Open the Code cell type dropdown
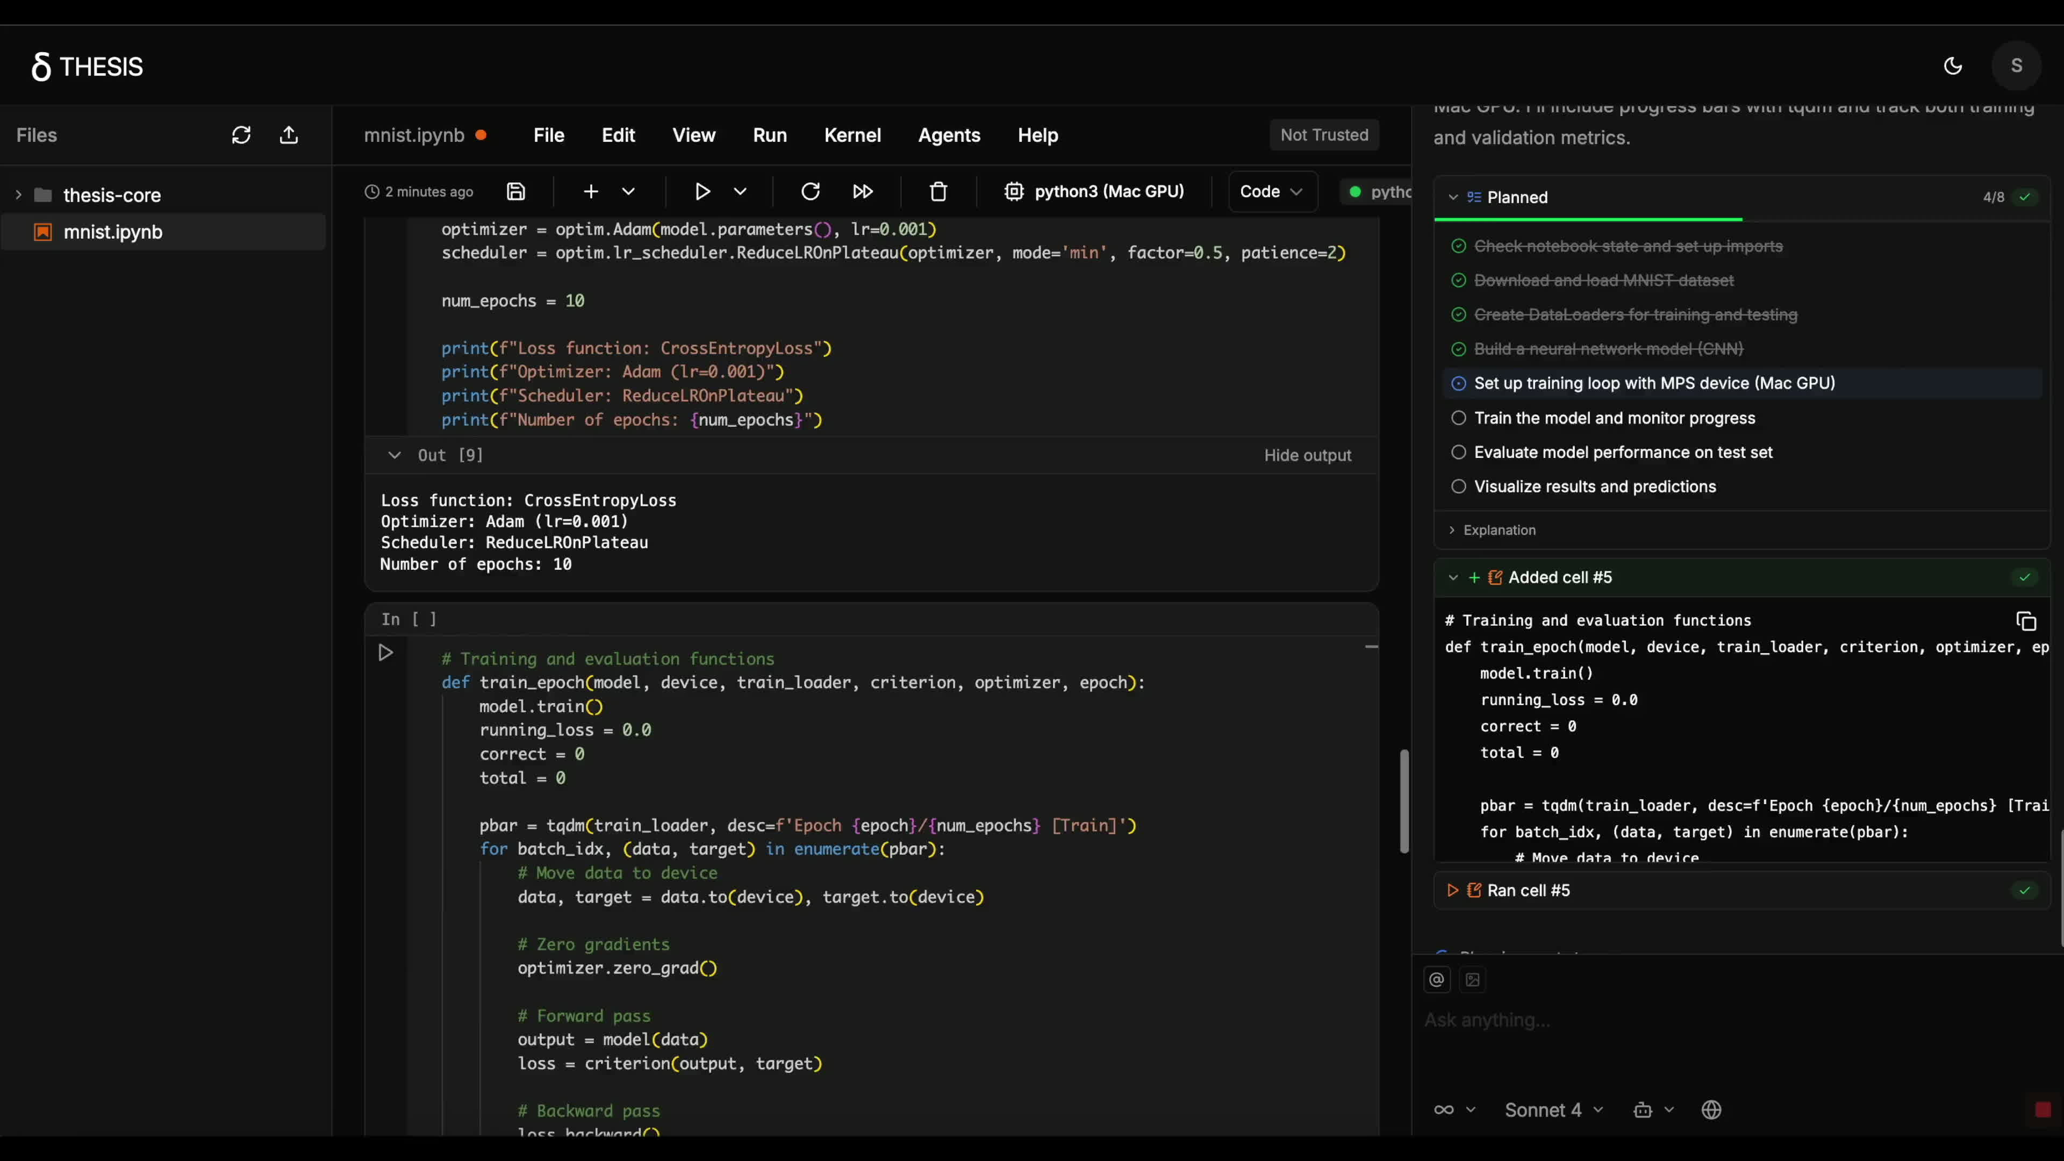This screenshot has width=2064, height=1161. pyautogui.click(x=1272, y=191)
